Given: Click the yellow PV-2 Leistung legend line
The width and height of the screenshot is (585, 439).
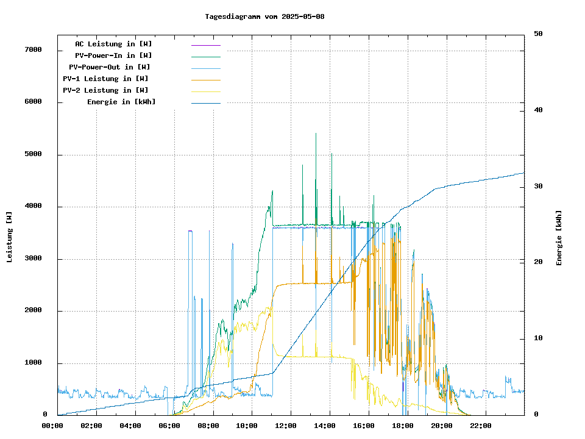Looking at the screenshot, I should [205, 91].
